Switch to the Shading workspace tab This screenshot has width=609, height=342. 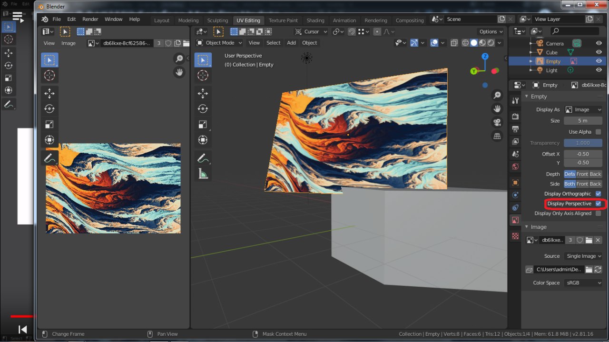click(x=315, y=20)
